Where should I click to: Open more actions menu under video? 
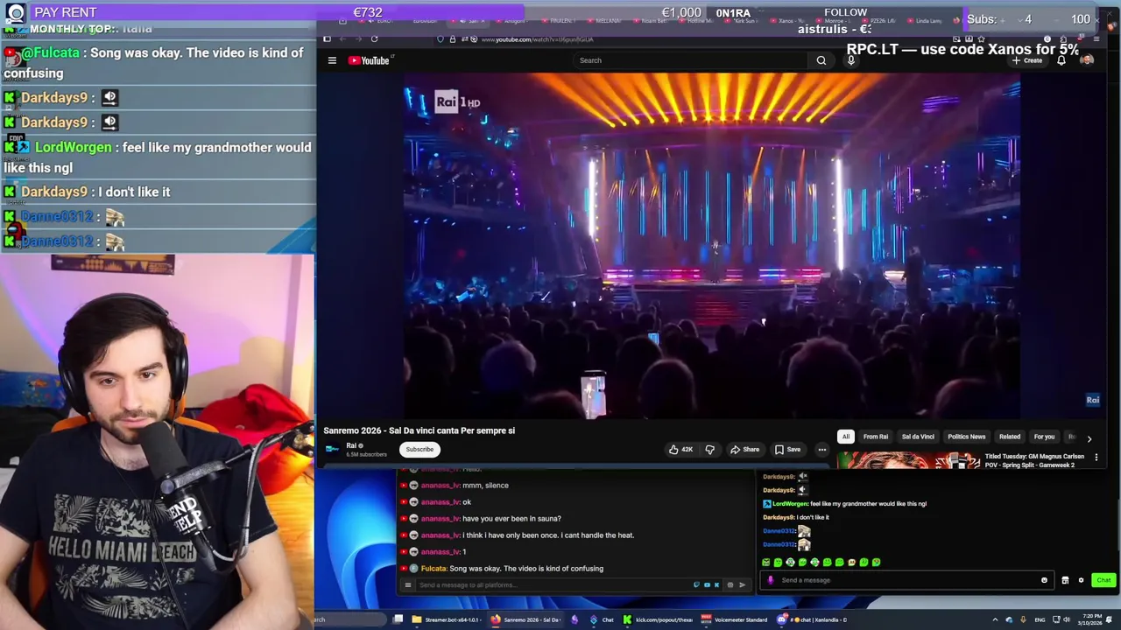coord(821,449)
